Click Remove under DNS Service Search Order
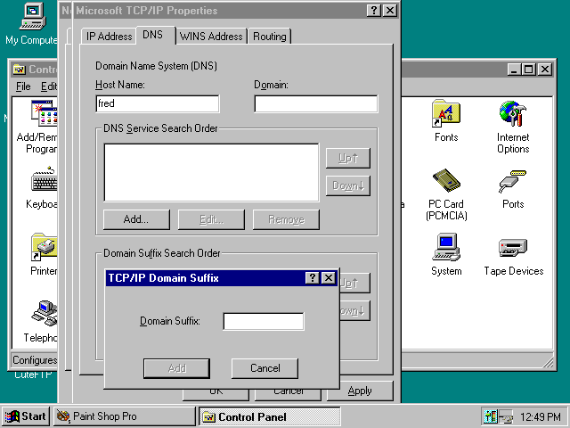 [x=286, y=219]
